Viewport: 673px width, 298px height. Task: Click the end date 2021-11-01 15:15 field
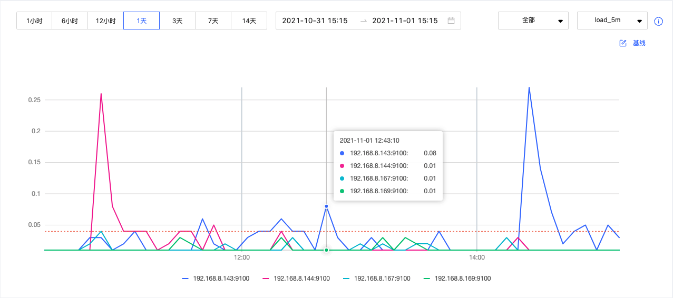coord(405,21)
